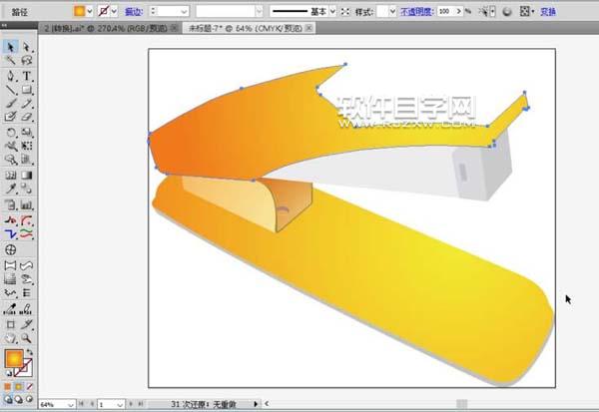599x412 pixels.
Task: Choose middle drawing mode button
Action: pos(18,399)
